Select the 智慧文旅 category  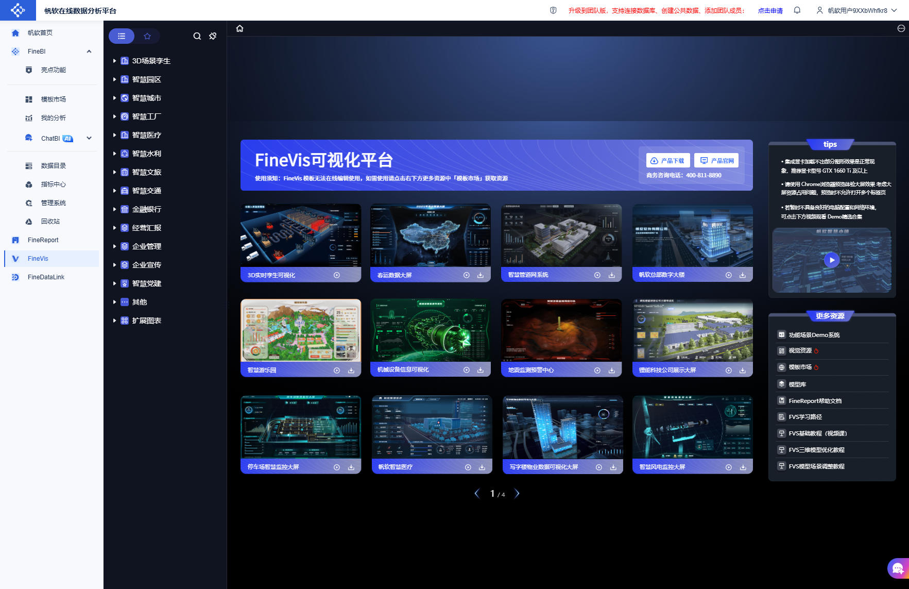(x=147, y=172)
